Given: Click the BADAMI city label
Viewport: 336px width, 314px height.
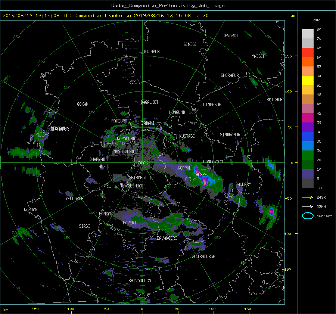Looking at the screenshot, I should [x=148, y=123].
